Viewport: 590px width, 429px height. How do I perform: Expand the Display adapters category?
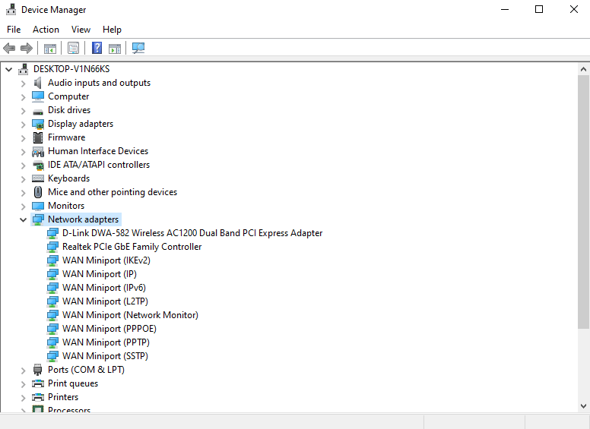coord(24,125)
